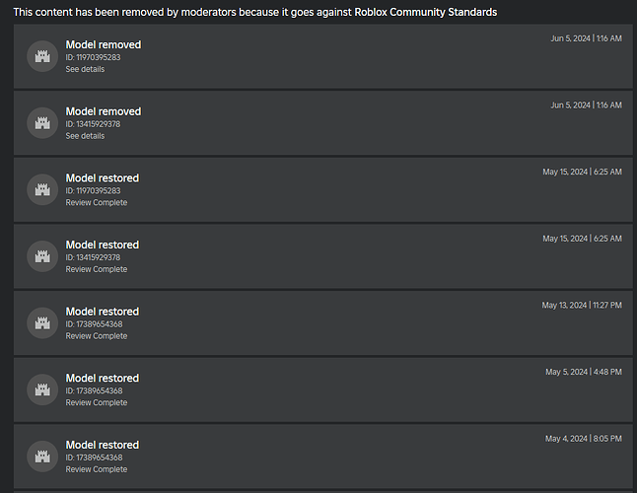Click ID 11970395283 in the Model restored entry

click(93, 190)
